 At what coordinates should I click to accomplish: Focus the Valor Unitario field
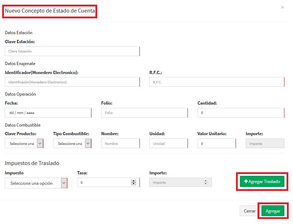216,143
